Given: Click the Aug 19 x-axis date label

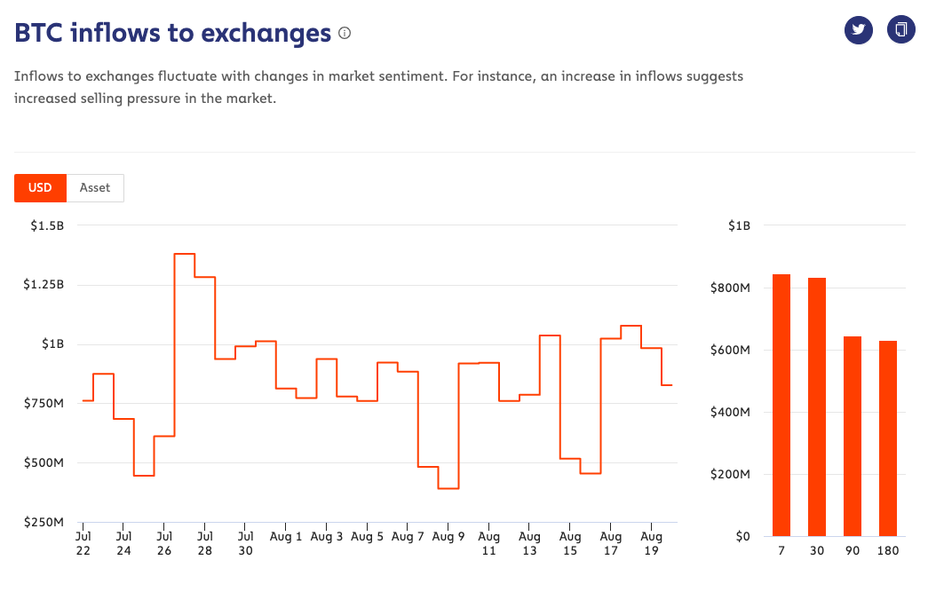Looking at the screenshot, I should click(x=652, y=543).
